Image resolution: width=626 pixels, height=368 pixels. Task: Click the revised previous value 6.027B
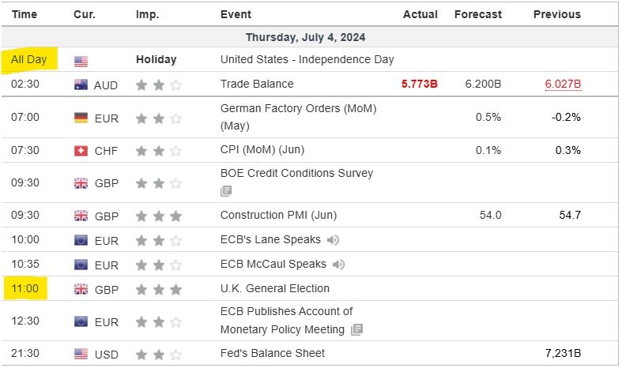[562, 84]
